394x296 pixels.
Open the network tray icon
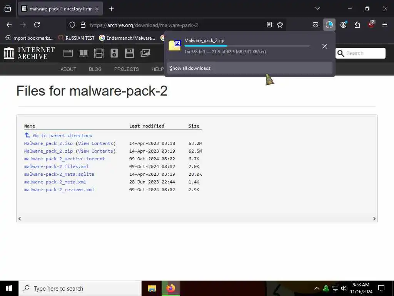(x=335, y=288)
